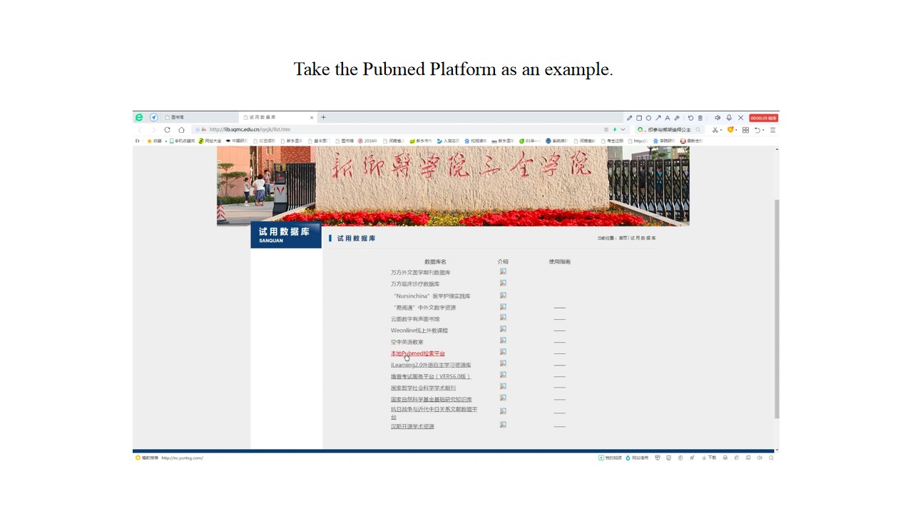913x514 pixels.
Task: Select the pencil annotation tool
Action: pyautogui.click(x=629, y=118)
